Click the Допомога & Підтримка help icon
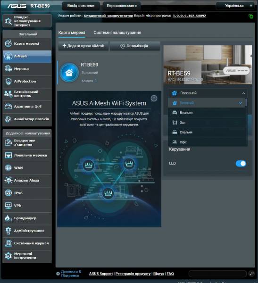 coord(58,274)
